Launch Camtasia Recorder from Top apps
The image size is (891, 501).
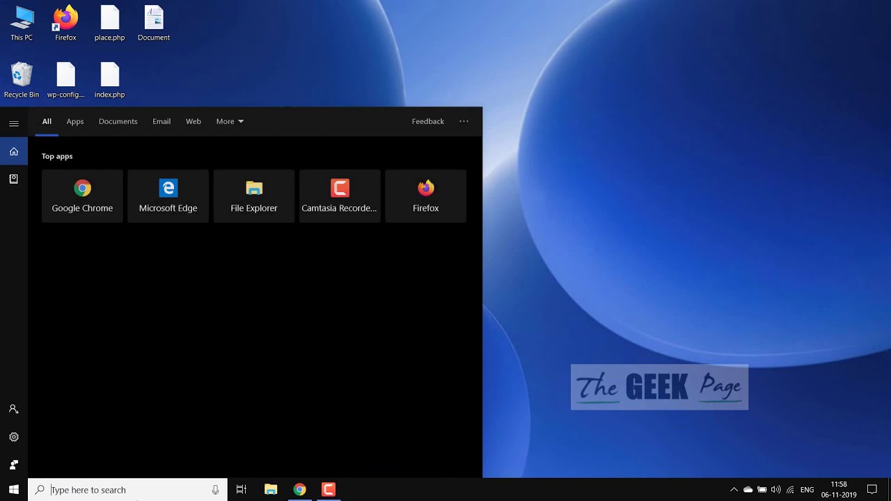340,196
